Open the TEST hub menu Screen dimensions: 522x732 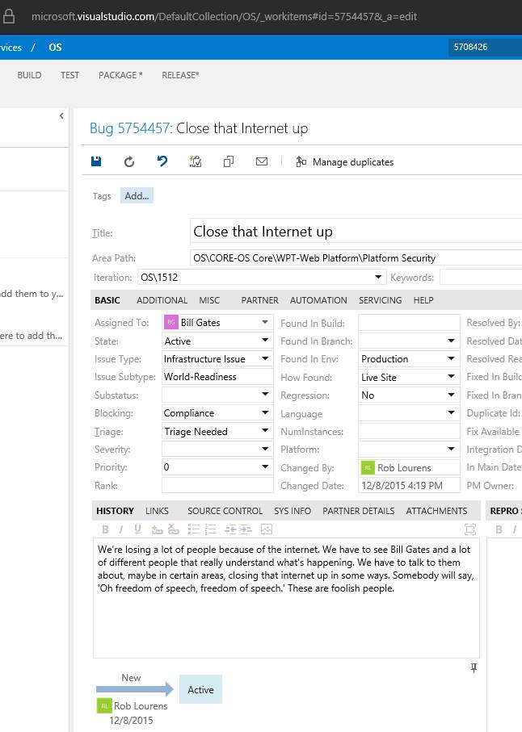coord(69,75)
